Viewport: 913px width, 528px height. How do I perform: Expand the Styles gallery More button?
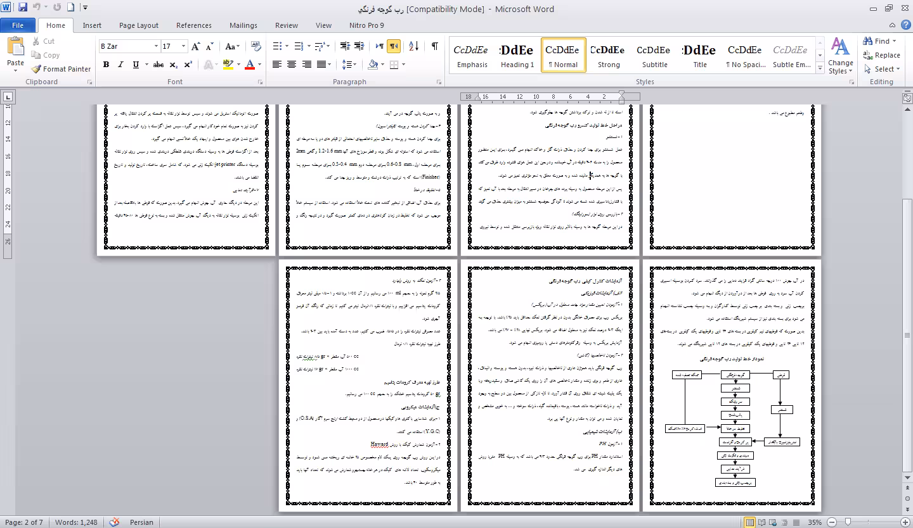point(820,68)
